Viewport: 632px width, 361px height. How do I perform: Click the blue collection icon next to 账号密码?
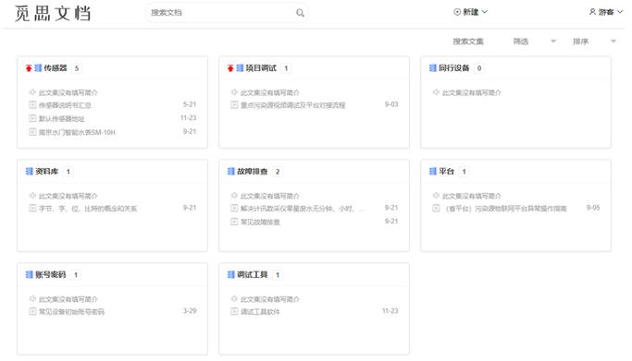(29, 275)
